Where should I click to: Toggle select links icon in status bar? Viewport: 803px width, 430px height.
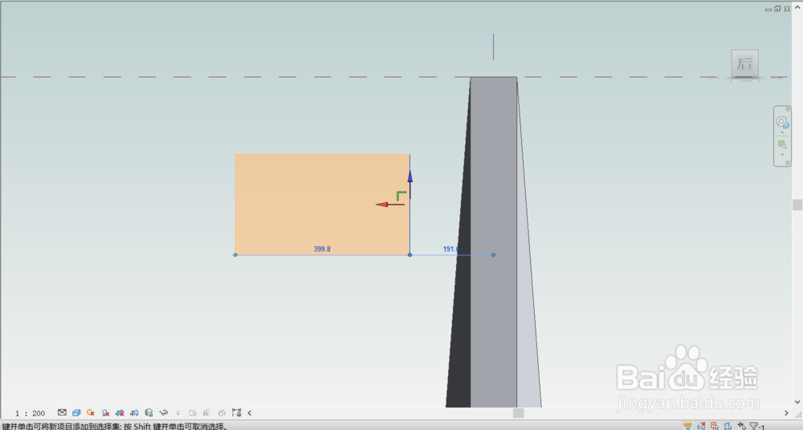(x=688, y=426)
